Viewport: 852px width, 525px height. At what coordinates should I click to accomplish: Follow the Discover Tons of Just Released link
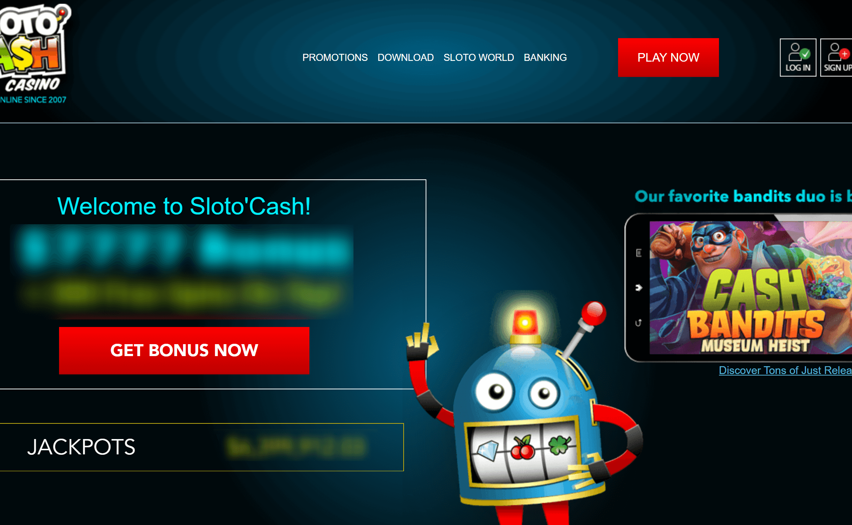click(785, 370)
